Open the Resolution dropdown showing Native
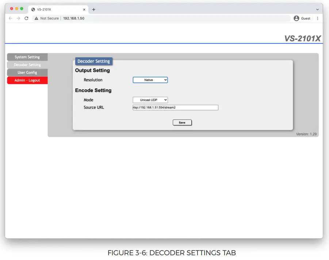The width and height of the screenshot is (329, 260). click(x=150, y=80)
